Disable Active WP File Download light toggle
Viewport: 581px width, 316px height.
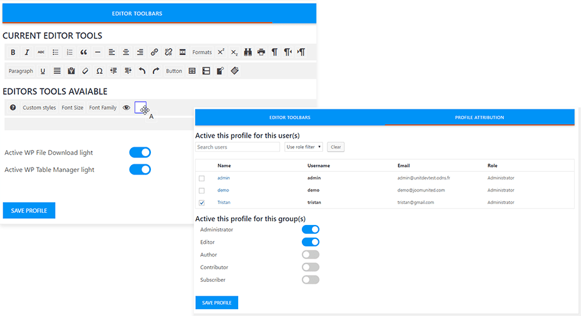coord(140,152)
